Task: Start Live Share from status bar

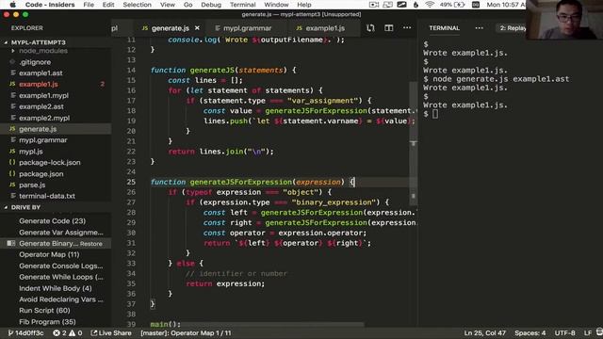Action: coord(111,332)
